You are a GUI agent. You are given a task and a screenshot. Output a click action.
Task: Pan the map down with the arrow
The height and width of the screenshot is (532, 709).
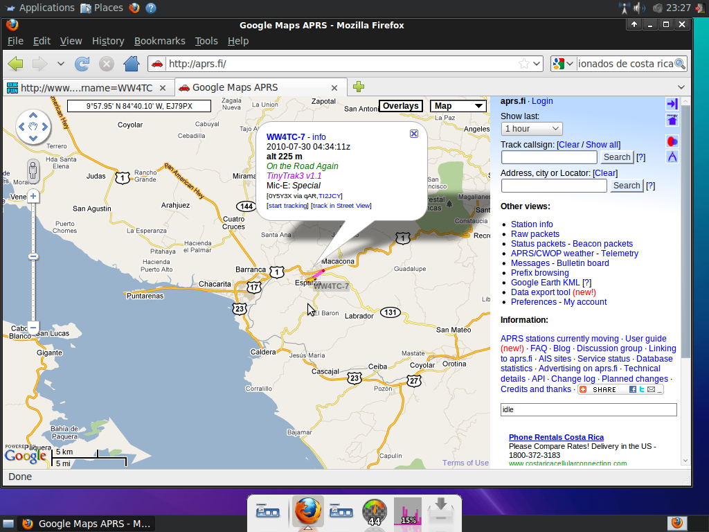pos(33,138)
